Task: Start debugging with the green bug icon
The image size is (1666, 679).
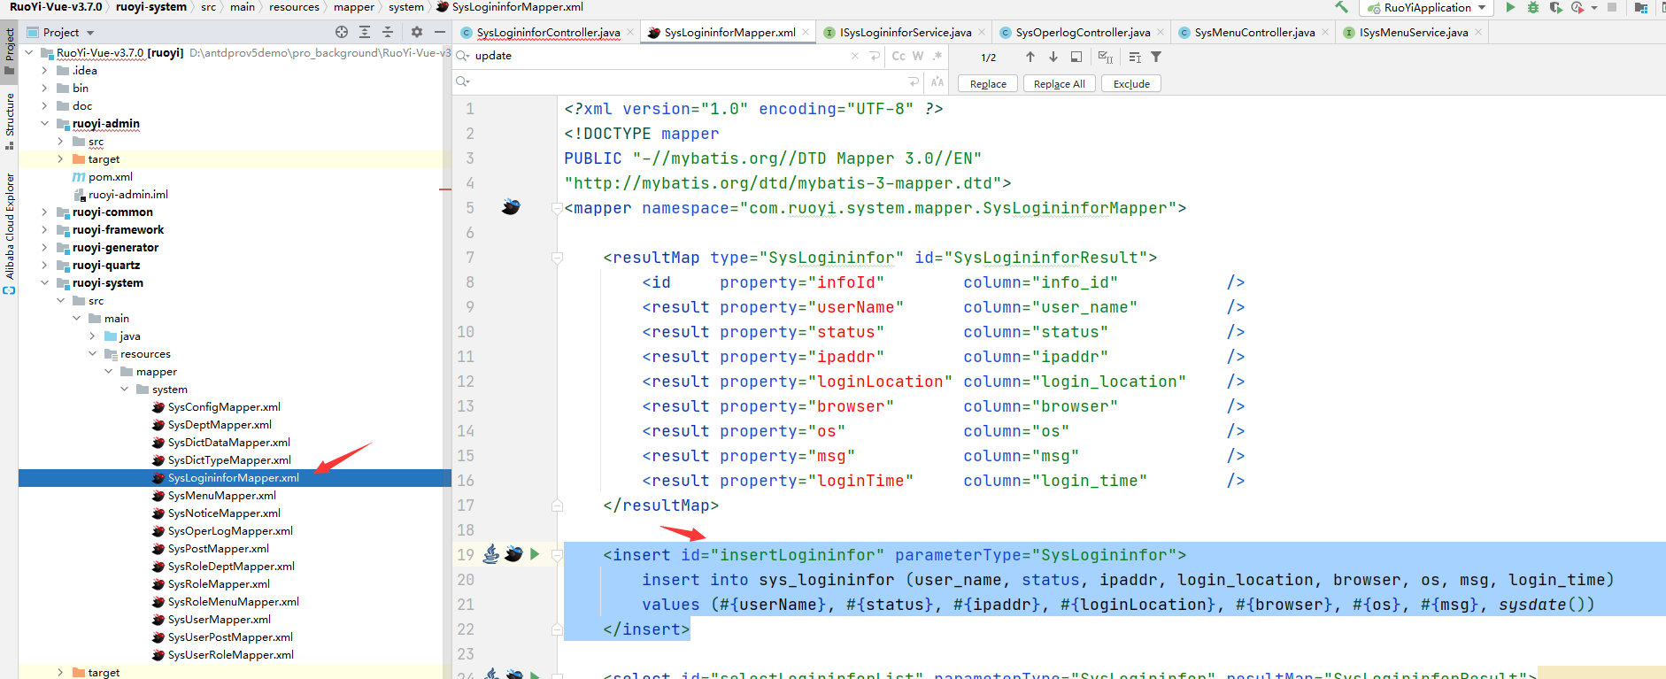Action: 1533,7
